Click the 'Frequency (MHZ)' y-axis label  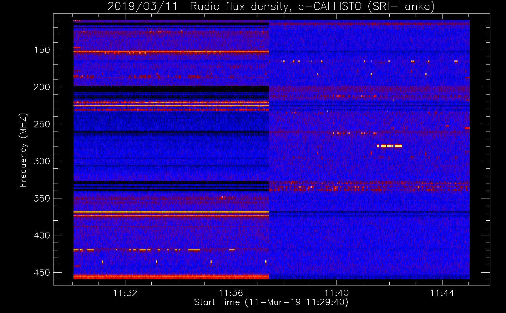tap(23, 150)
